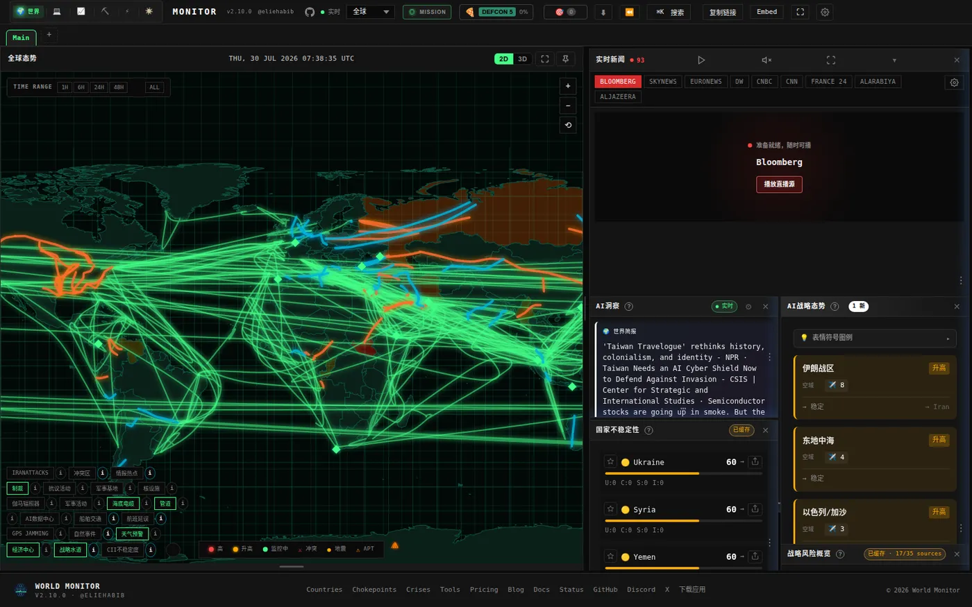The height and width of the screenshot is (607, 972).
Task: Click the 播放直播源 play stream button
Action: tap(779, 185)
